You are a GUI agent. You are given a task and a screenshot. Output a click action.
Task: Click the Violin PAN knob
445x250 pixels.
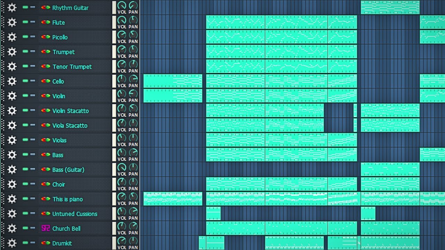click(133, 93)
